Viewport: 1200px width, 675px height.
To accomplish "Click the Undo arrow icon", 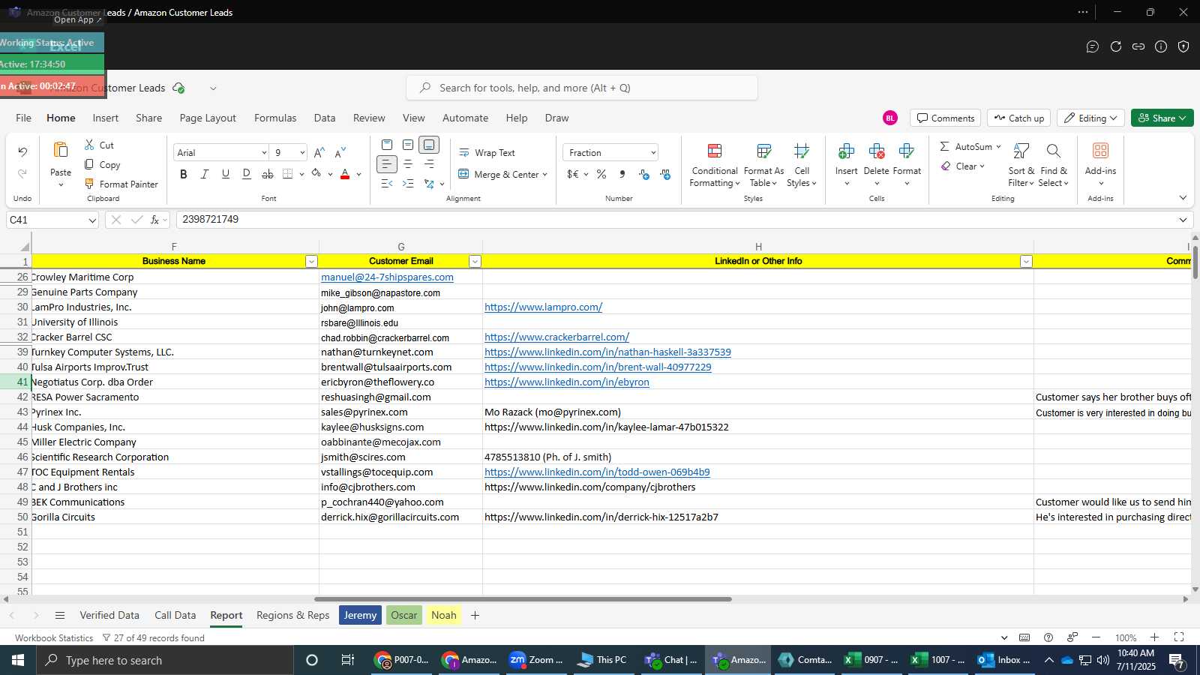I will (x=22, y=151).
